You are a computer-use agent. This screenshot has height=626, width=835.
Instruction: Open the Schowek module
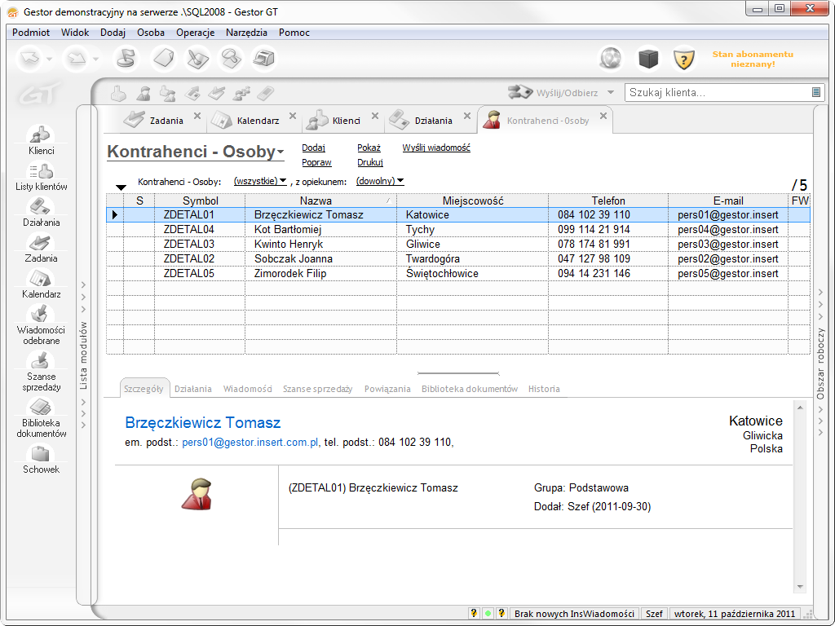tap(42, 460)
